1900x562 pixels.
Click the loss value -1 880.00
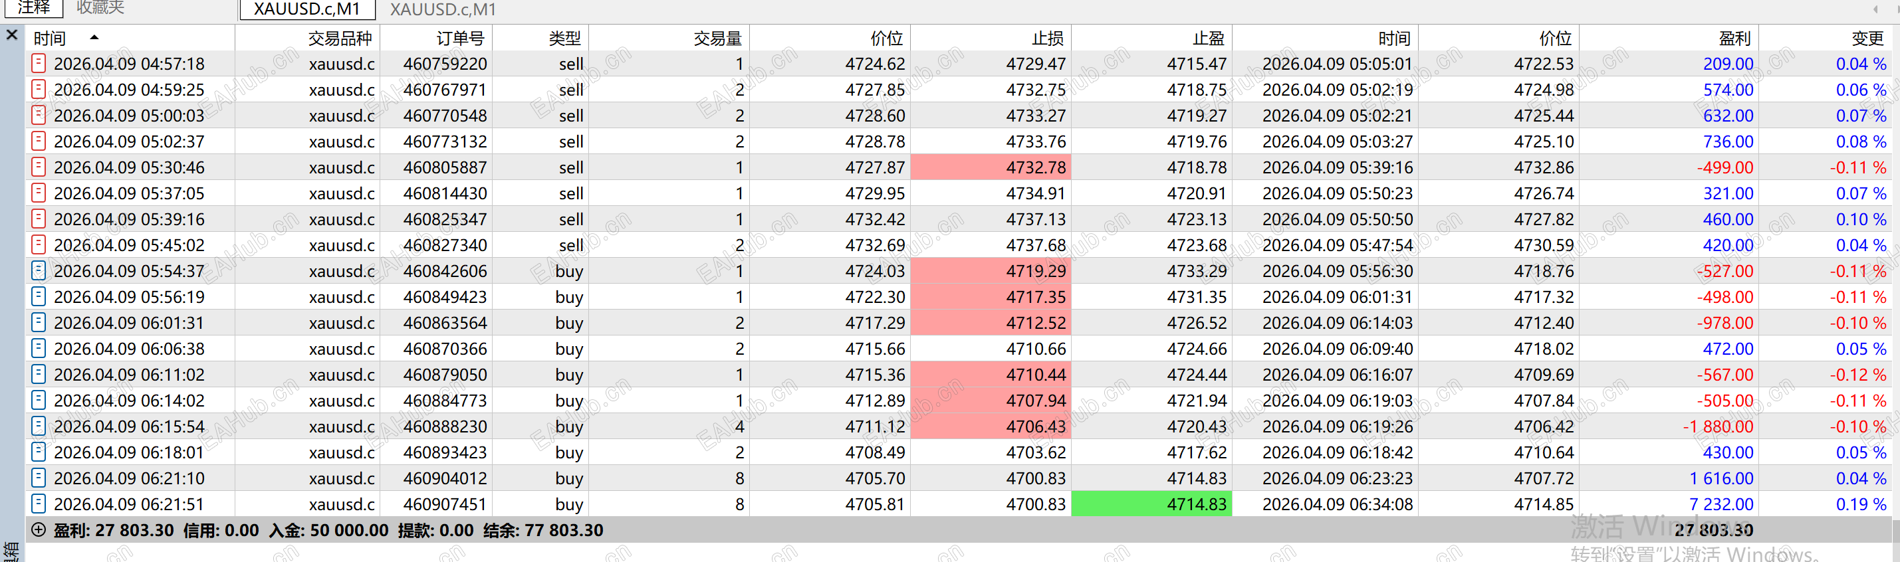point(1718,426)
